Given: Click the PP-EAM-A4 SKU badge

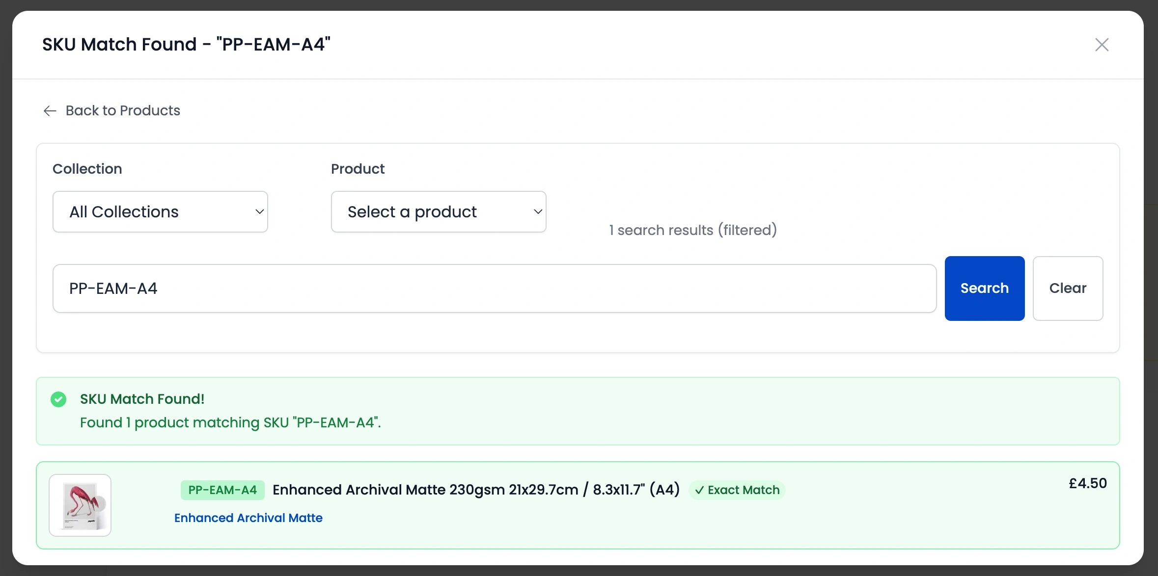Looking at the screenshot, I should pyautogui.click(x=222, y=490).
